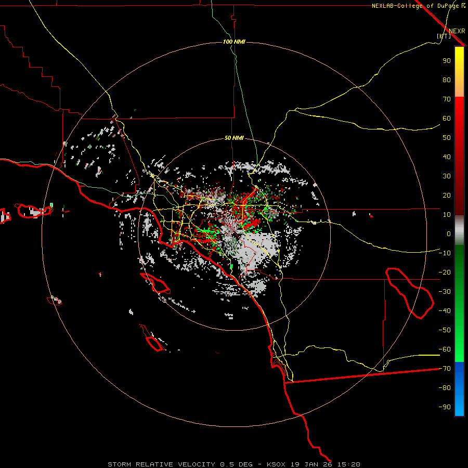Select the 90 value on velocity scale

point(447,61)
